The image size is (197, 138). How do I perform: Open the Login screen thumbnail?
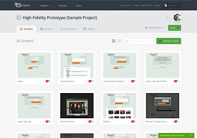[x=34, y=65]
